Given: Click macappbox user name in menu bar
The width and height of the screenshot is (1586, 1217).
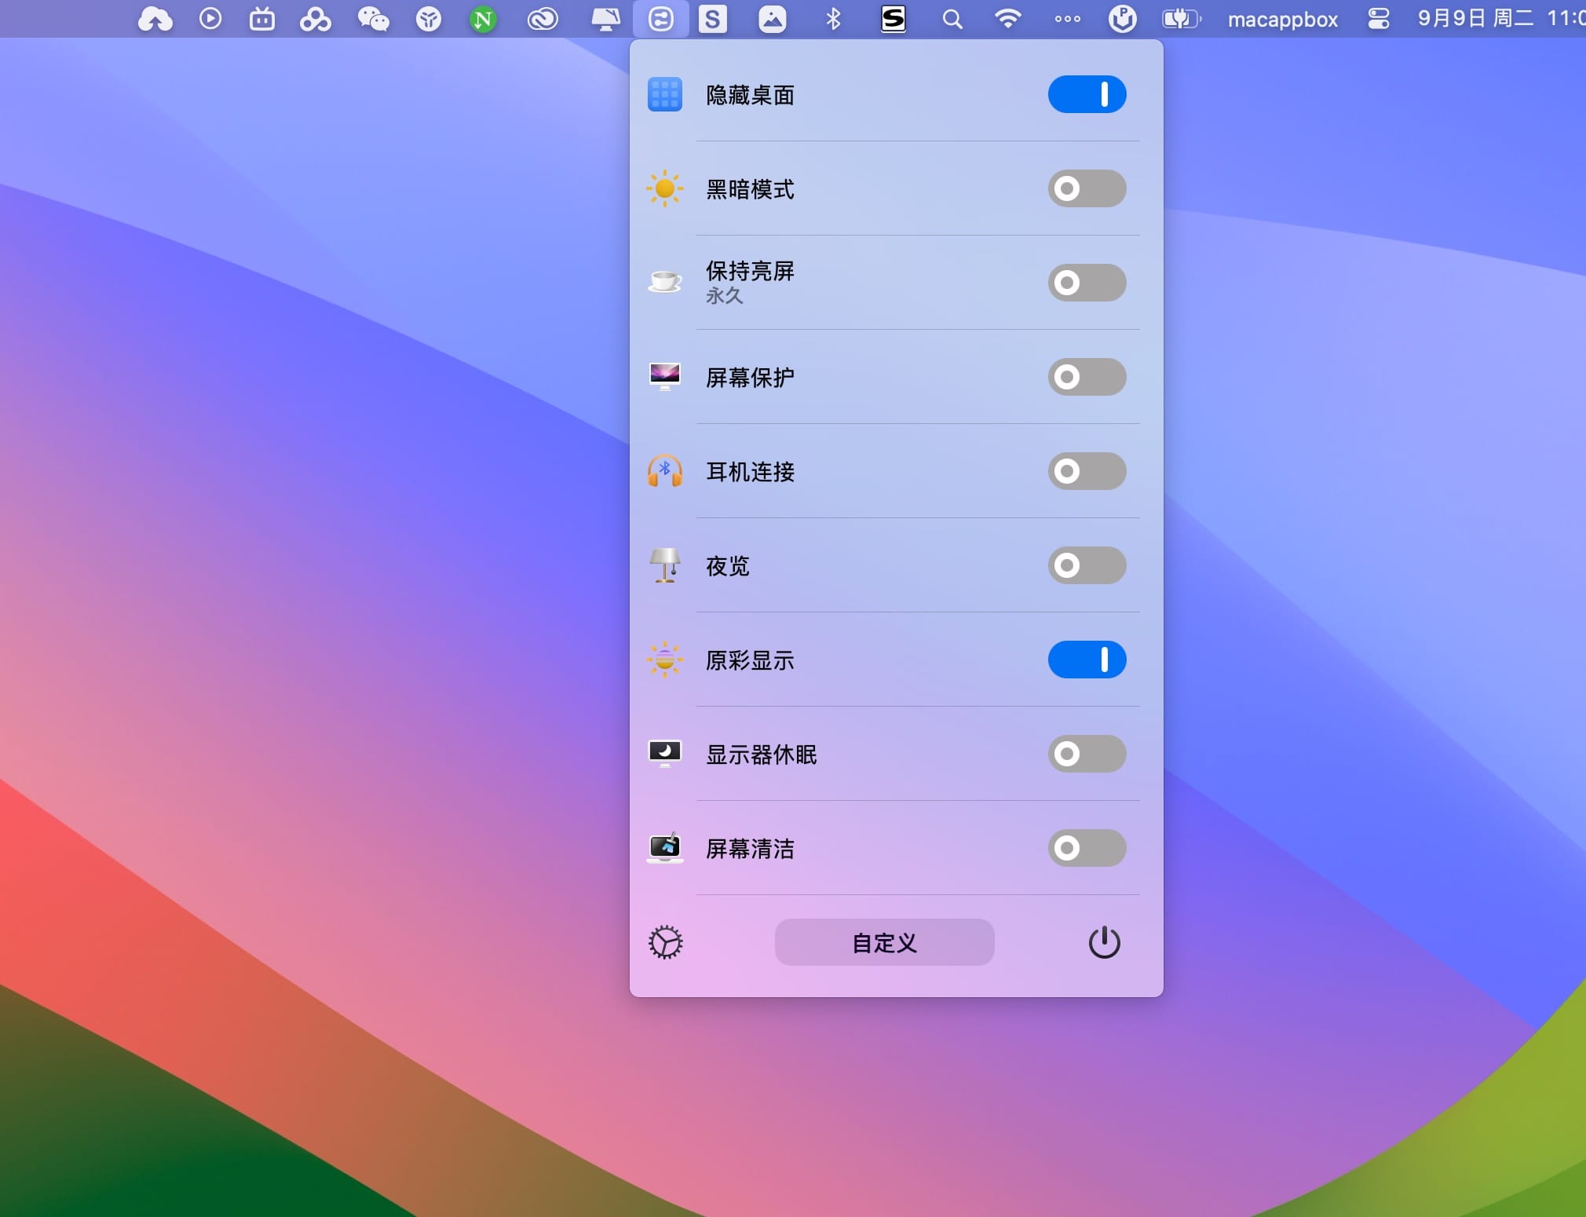Looking at the screenshot, I should click(1282, 19).
